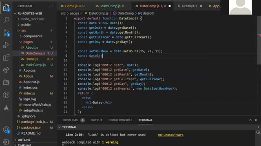Open the Git history clock icon
The image size is (261, 146).
click(x=6, y=95)
